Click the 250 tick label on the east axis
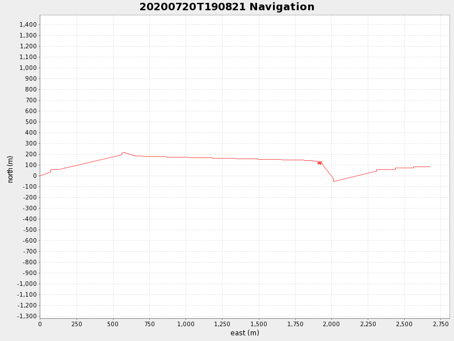The height and width of the screenshot is (341, 454). pos(76,324)
